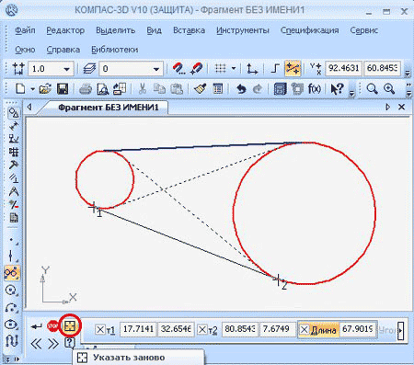Open the Справка menu

click(63, 50)
